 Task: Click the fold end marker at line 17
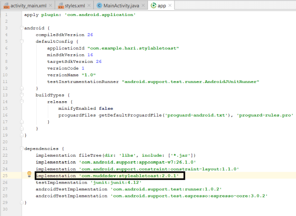pos(22,122)
